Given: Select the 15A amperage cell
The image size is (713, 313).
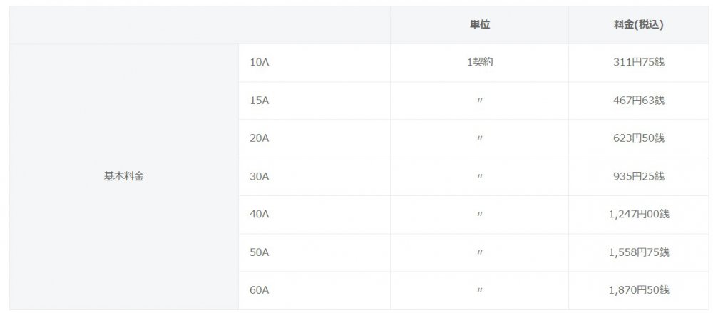Looking at the screenshot, I should 260,101.
